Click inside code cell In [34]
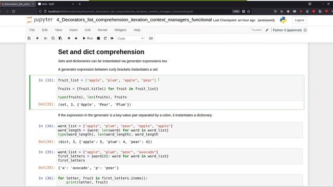The height and width of the screenshot is (187, 333). (x=180, y=130)
